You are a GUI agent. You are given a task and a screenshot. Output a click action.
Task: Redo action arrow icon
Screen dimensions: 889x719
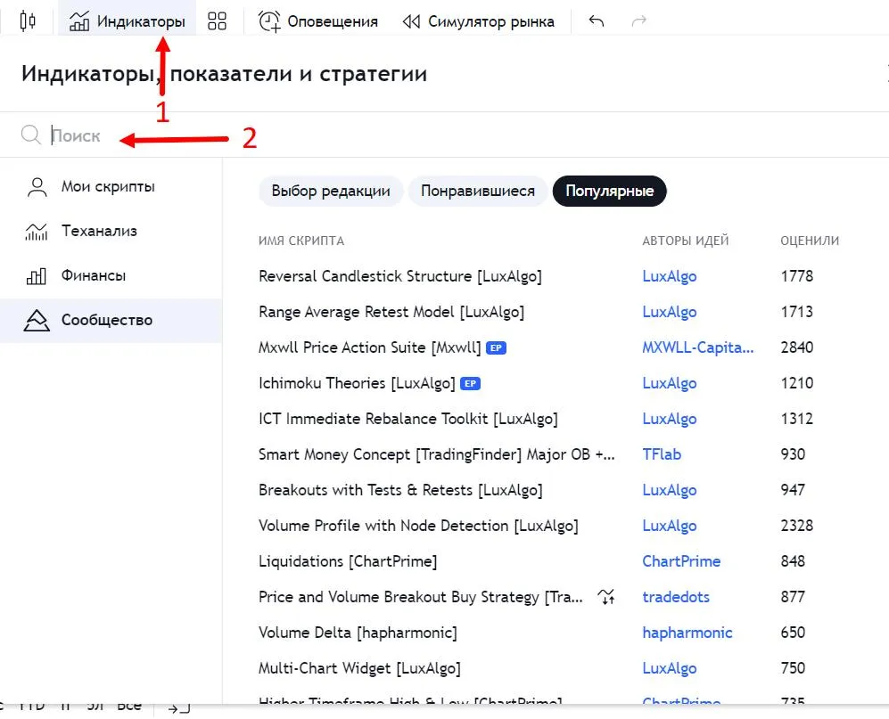pyautogui.click(x=639, y=21)
